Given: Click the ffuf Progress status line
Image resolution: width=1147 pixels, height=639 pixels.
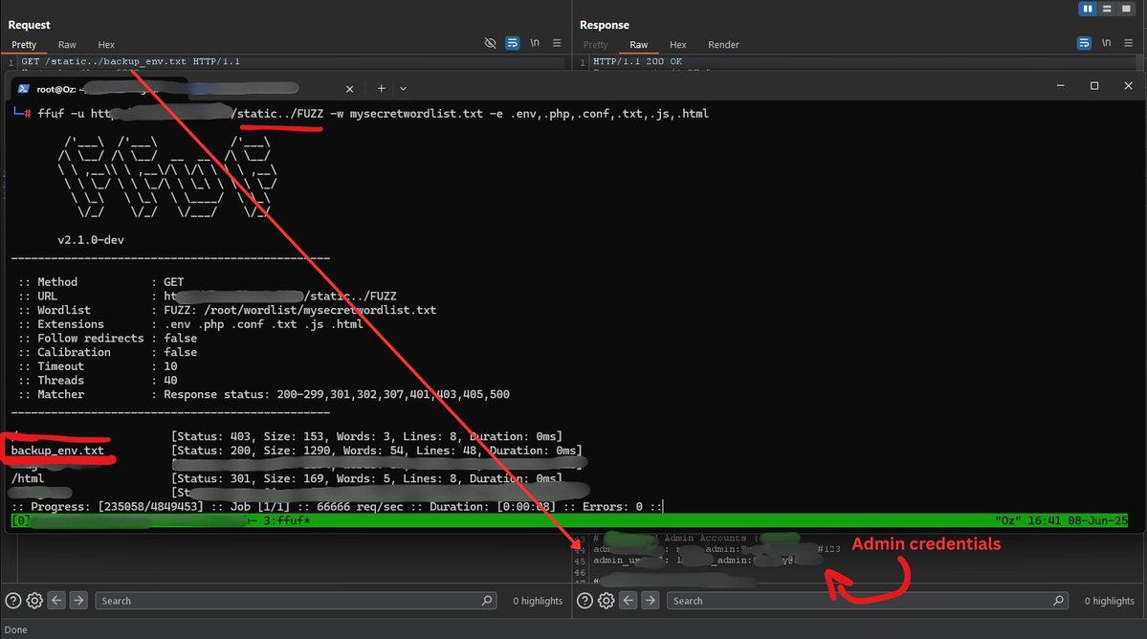Looking at the screenshot, I should [337, 507].
